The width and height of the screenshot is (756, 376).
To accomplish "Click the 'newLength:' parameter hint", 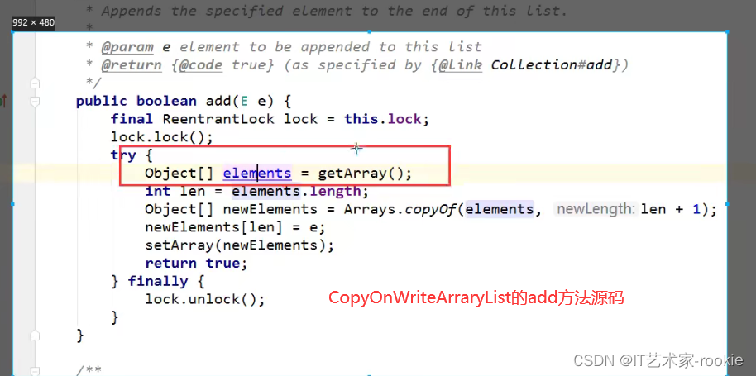I will click(x=596, y=209).
